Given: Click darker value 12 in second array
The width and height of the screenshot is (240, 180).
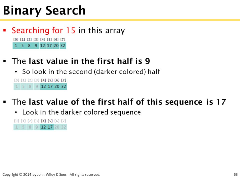Looking at the screenshot, I should (43, 86).
